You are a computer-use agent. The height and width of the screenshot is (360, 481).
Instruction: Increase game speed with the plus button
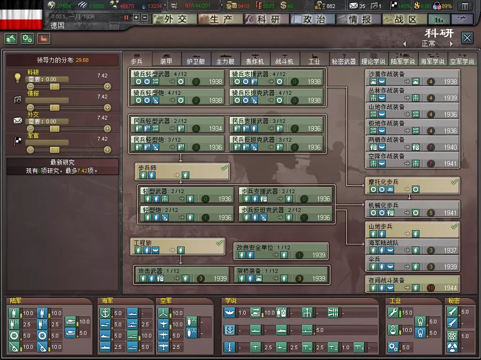(x=136, y=17)
